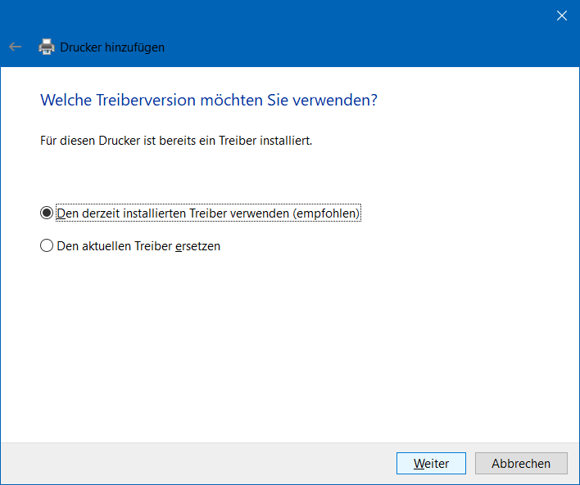Close the Drucker hinzufügen dialog with X
Screen dimensions: 580x485
pos(561,16)
